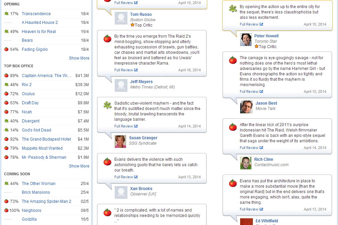Open Ed Whitfield's critic profile
The height and width of the screenshot is (225, 338).
click(x=267, y=221)
